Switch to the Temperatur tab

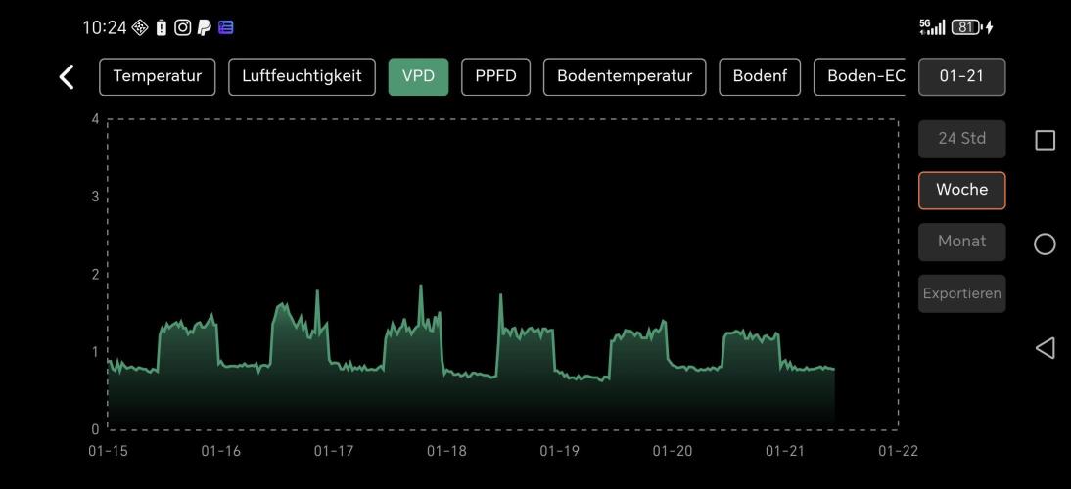[157, 76]
